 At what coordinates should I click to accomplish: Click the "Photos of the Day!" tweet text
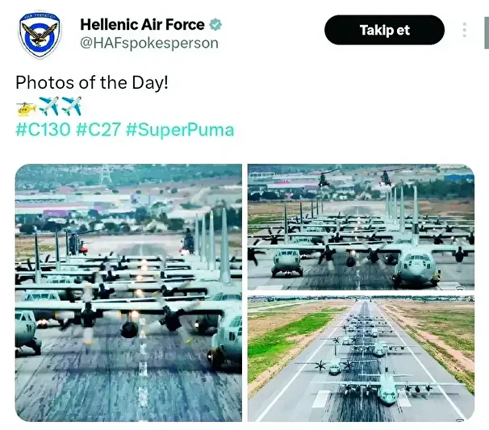(x=92, y=82)
